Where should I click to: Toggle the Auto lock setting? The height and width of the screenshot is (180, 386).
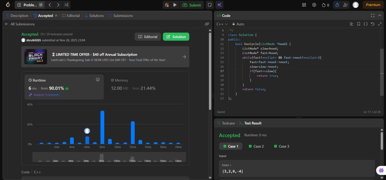tap(238, 24)
